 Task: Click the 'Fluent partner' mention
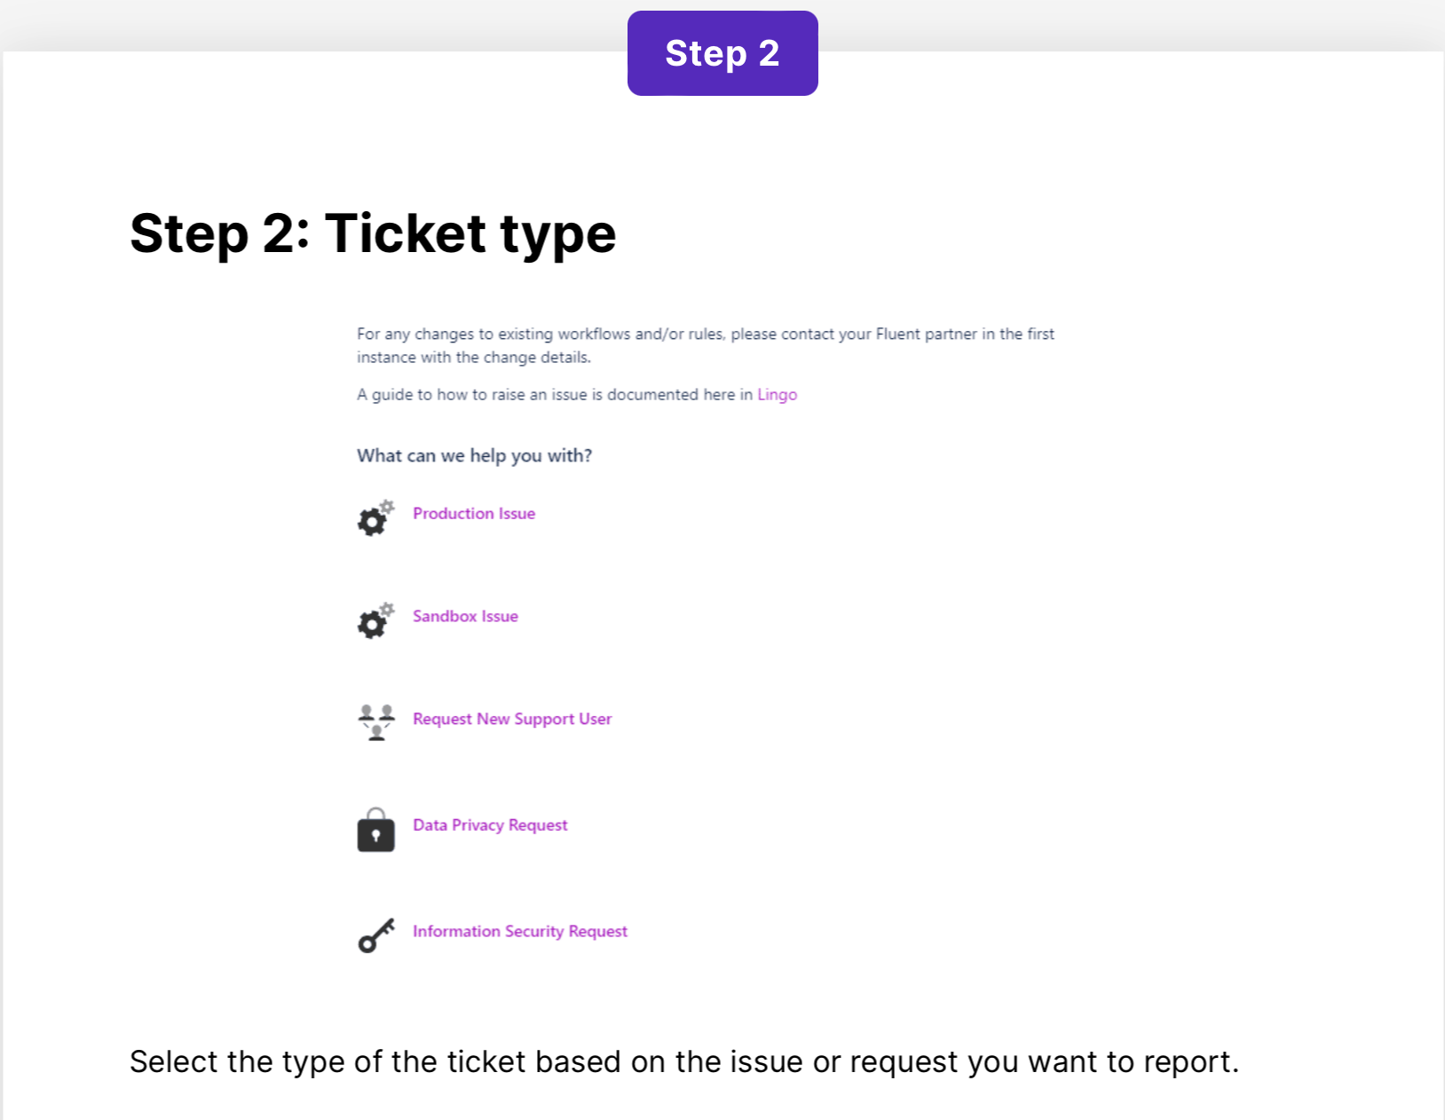(926, 335)
